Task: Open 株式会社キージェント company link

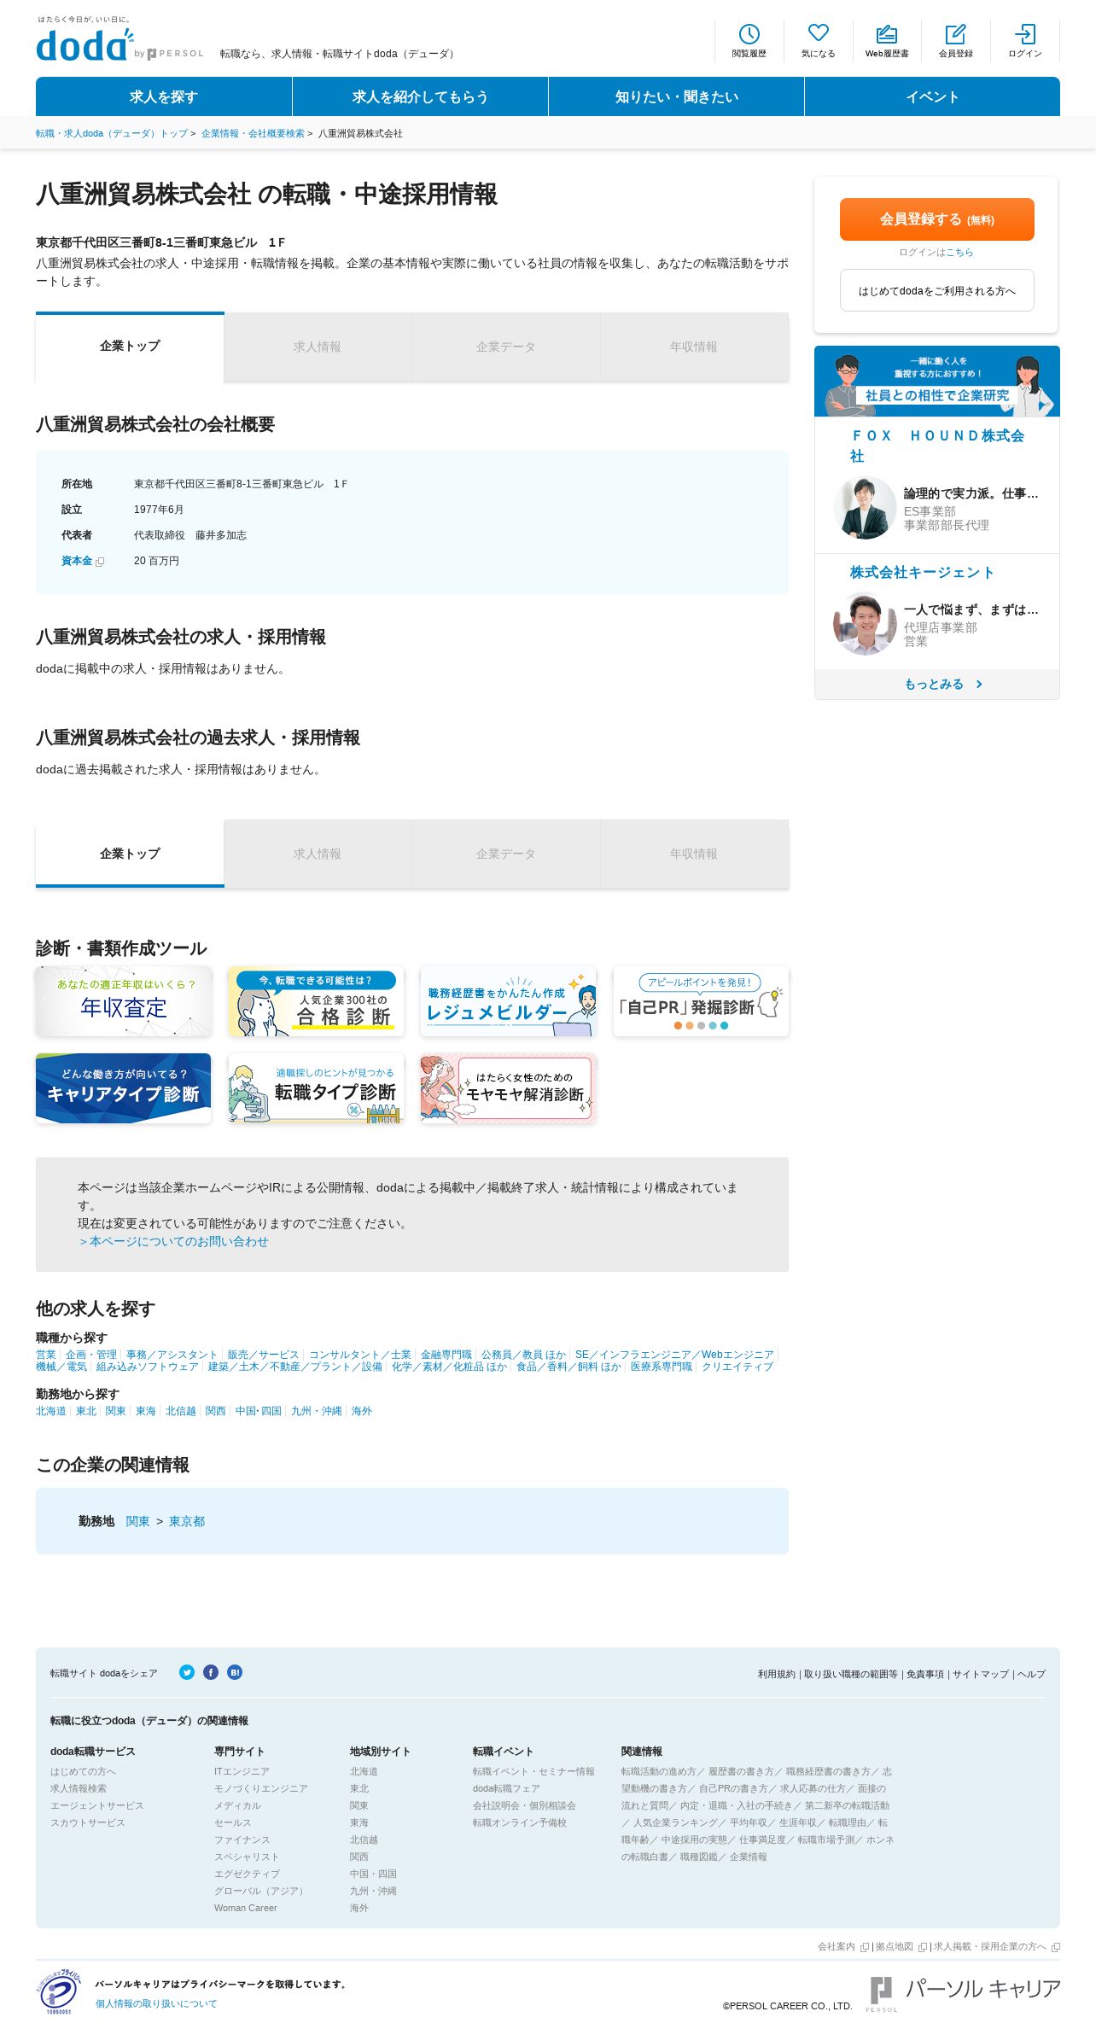Action: pyautogui.click(x=922, y=572)
